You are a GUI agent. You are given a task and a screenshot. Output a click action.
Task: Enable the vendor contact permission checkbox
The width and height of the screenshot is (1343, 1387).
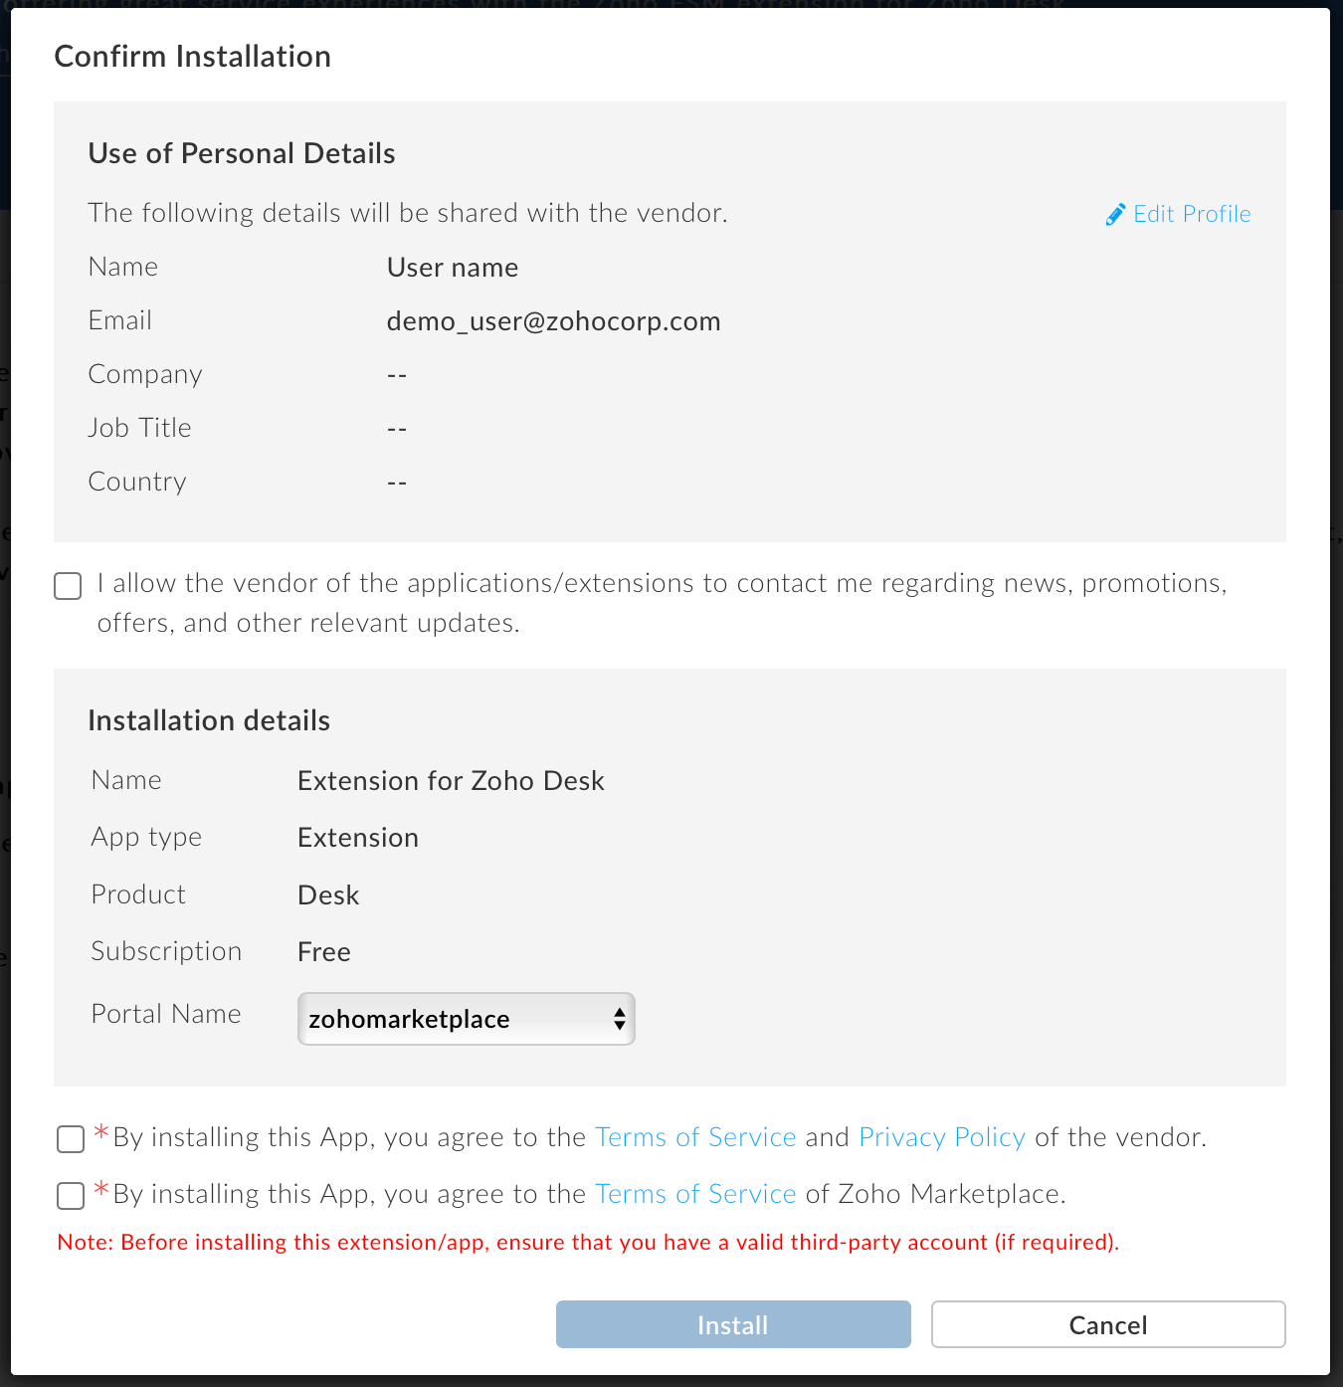pos(68,586)
